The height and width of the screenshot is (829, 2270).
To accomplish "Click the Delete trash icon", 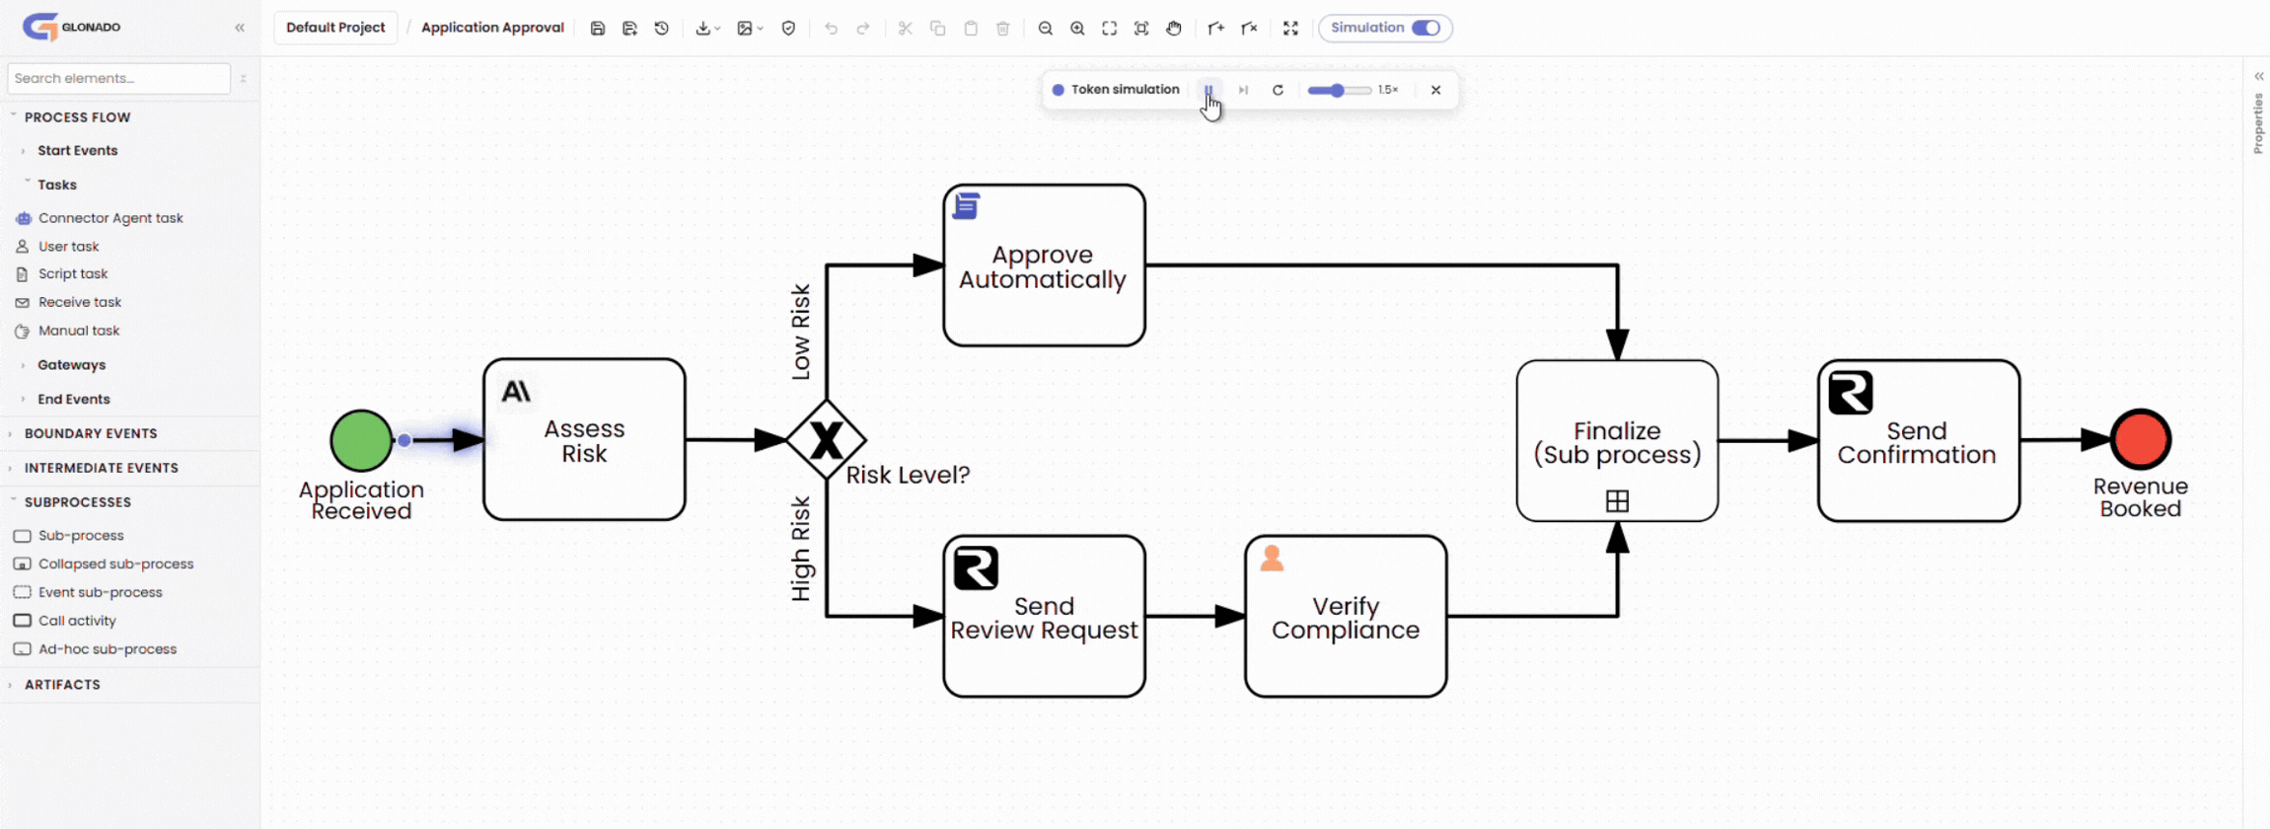I will 1003,29.
